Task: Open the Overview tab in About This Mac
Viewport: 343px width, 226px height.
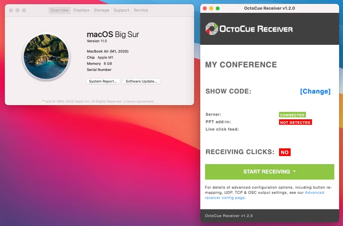Action: [60, 10]
